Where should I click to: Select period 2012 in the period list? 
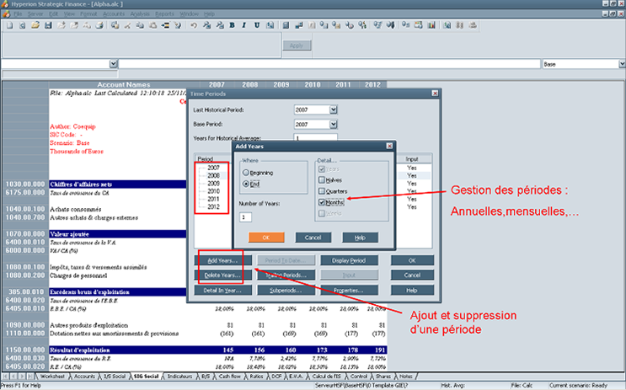(214, 206)
